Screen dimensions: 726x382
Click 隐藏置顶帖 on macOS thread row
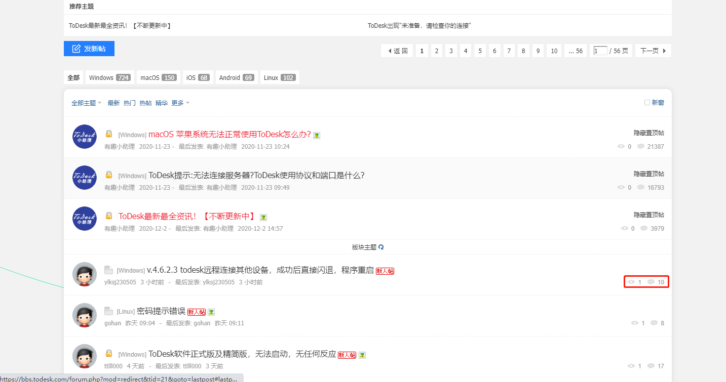pos(649,133)
